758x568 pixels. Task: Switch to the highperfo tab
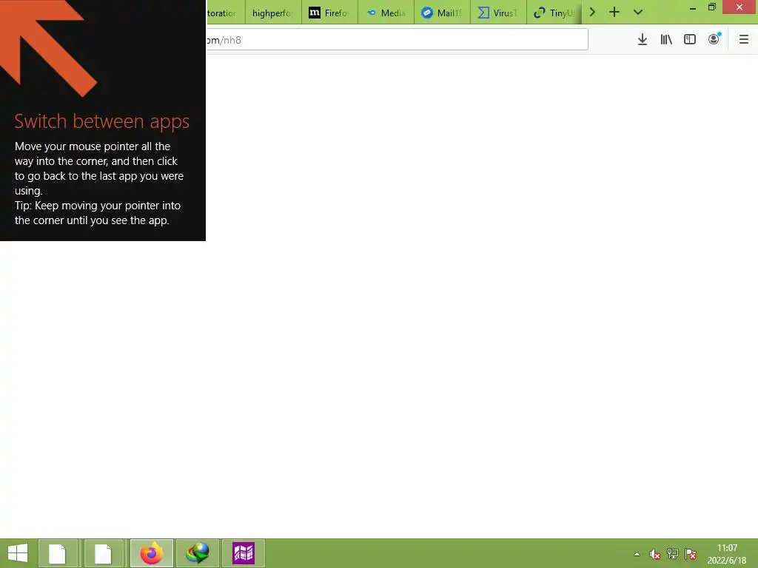click(273, 13)
